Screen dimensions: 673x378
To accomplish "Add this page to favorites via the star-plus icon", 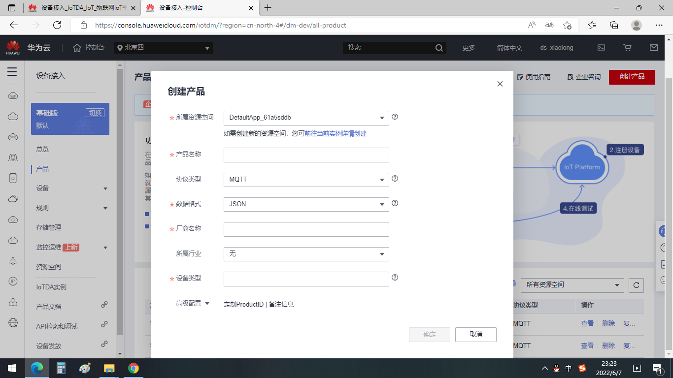I will [x=567, y=25].
